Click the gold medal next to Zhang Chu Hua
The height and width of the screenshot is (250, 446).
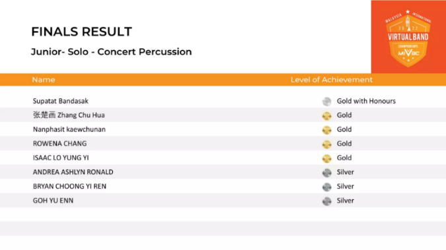pos(327,115)
